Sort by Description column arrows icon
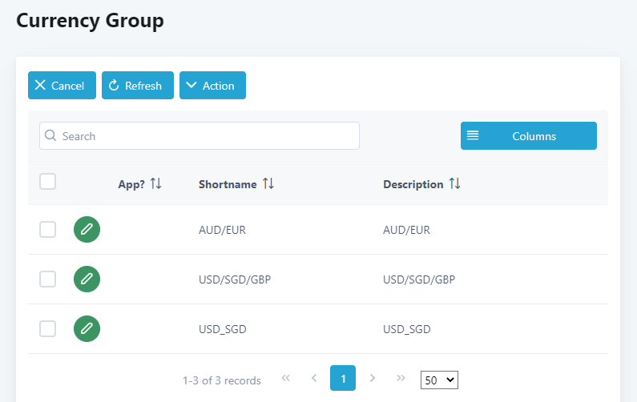 pos(455,184)
